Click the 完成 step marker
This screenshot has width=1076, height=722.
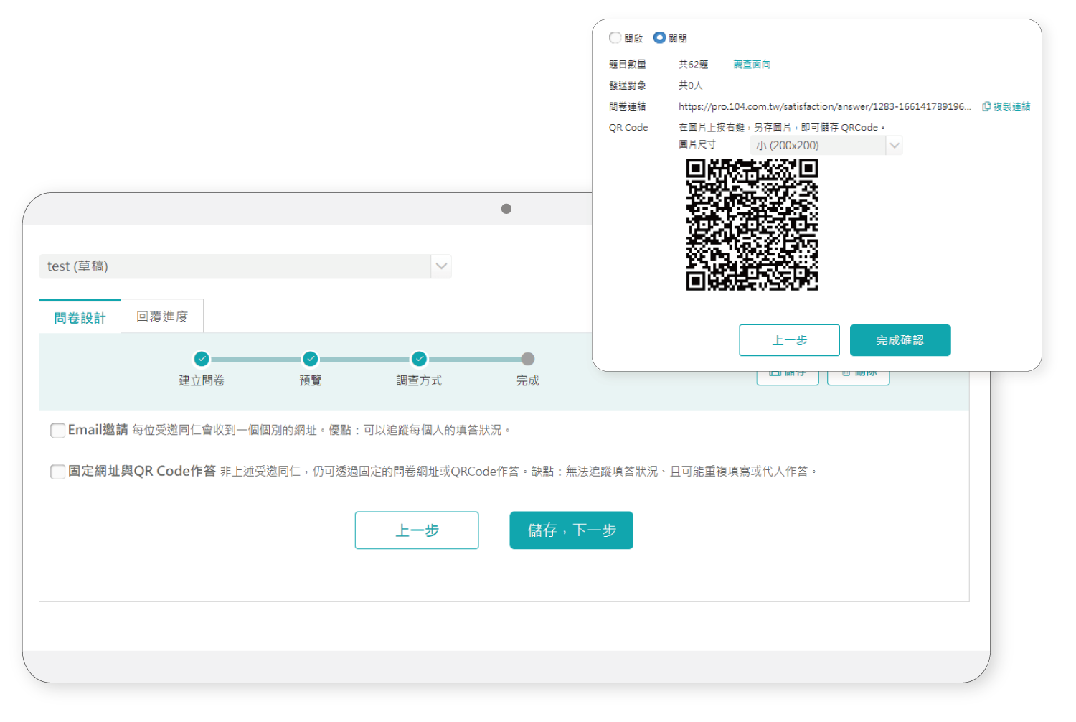pyautogui.click(x=528, y=359)
